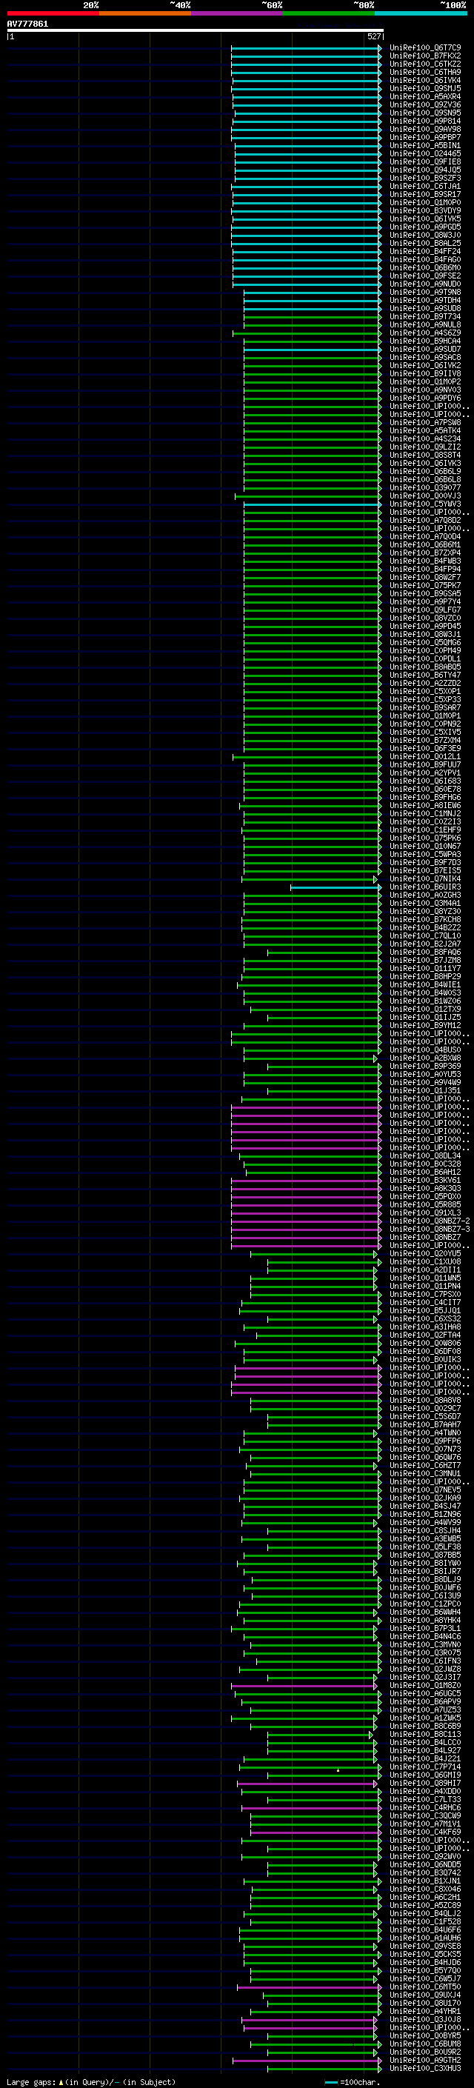Select hit label UniRef100_B9P369
Screen dimensions: 474x2088
(425, 1067)
